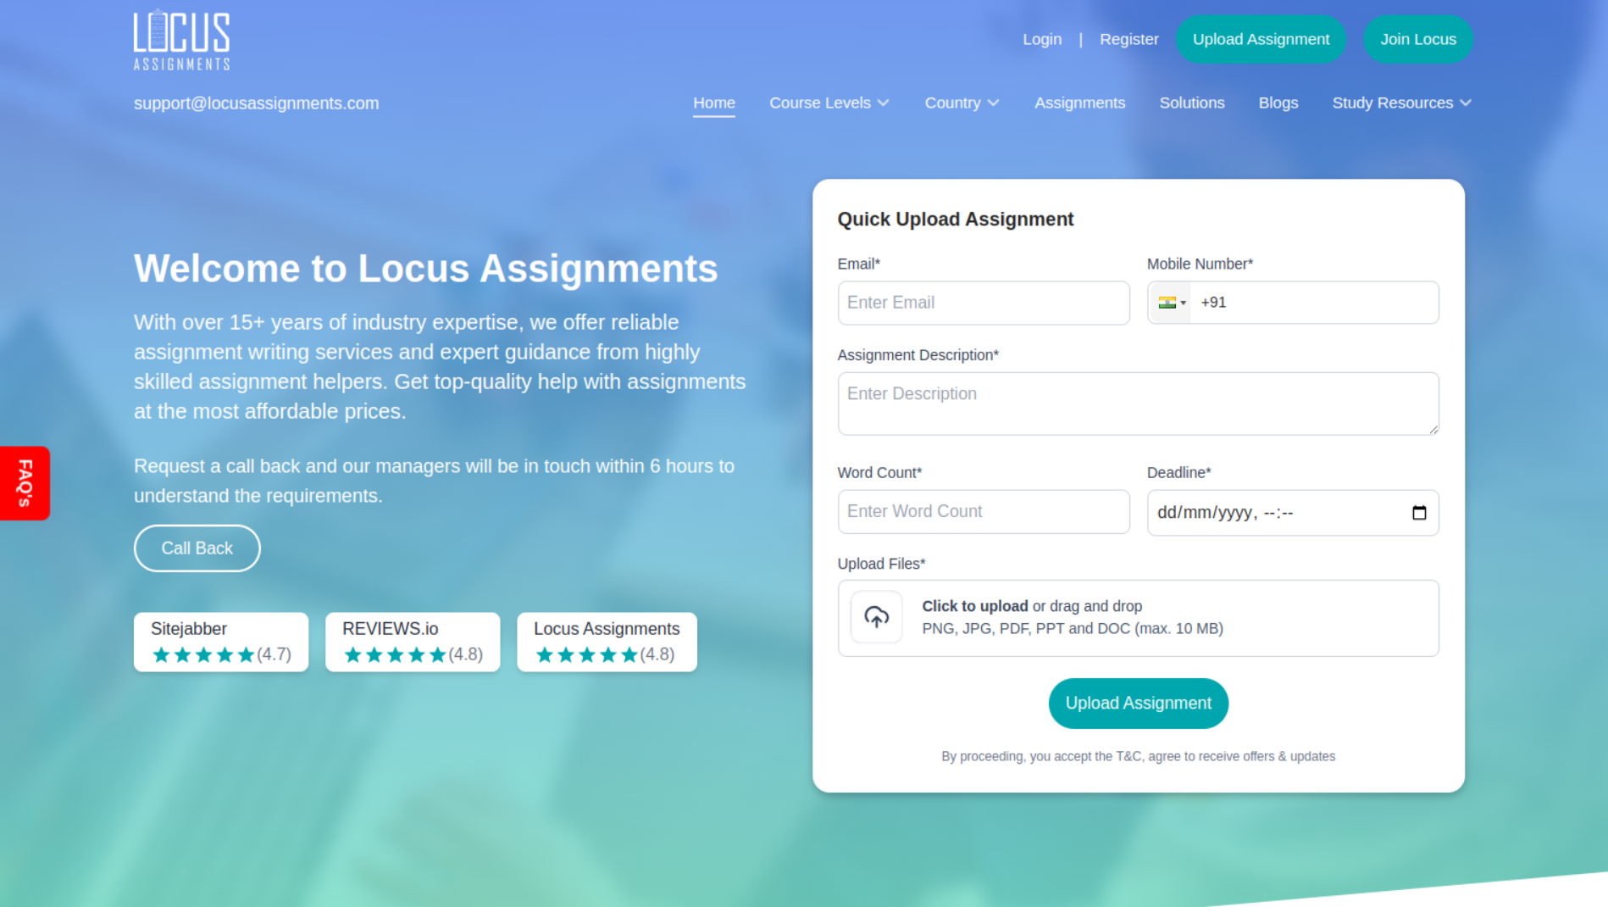Focus the Enter Email field
The height and width of the screenshot is (907, 1608).
coord(983,303)
